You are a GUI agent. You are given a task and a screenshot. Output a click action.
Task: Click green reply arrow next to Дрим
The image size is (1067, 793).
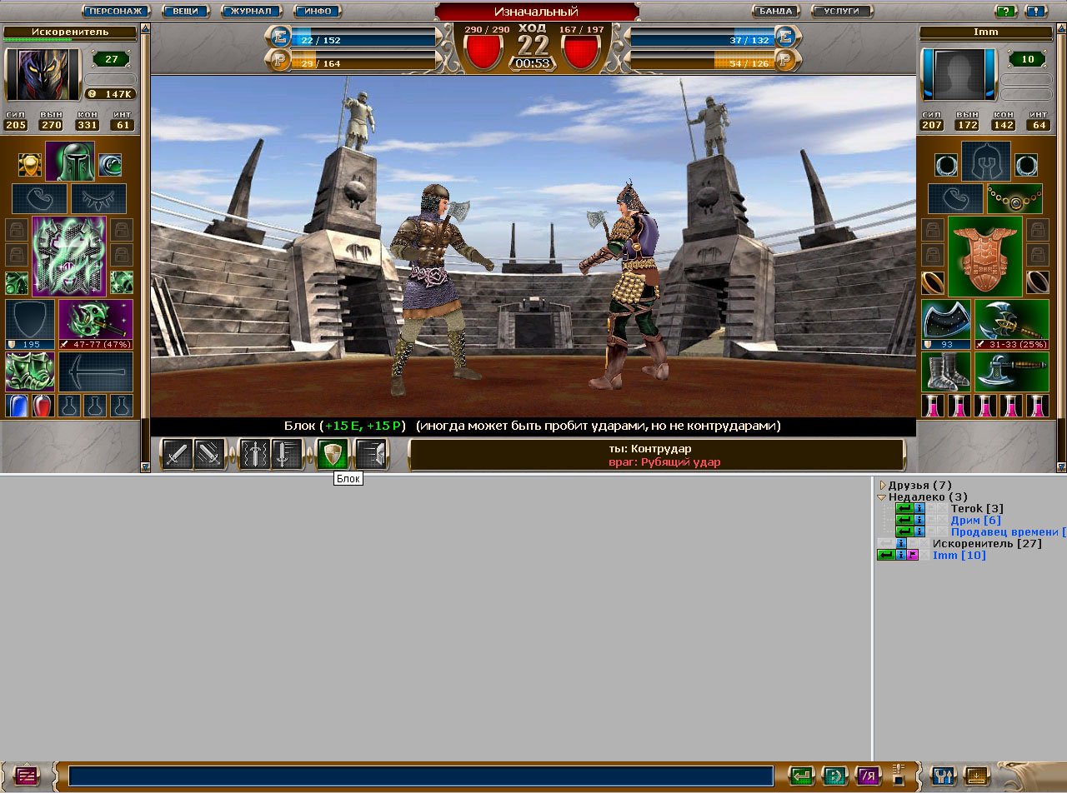(904, 520)
